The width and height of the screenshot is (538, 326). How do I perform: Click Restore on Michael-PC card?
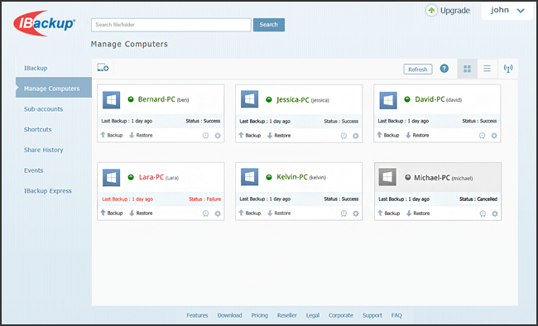pos(418,213)
